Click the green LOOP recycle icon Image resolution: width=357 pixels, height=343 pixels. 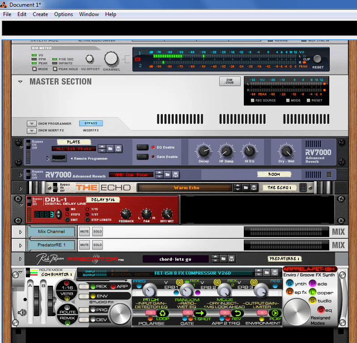[x=162, y=313]
